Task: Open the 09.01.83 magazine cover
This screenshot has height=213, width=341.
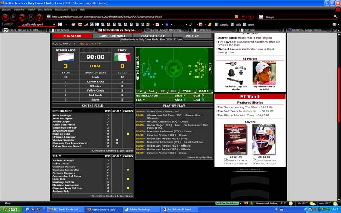Action: 236,140
